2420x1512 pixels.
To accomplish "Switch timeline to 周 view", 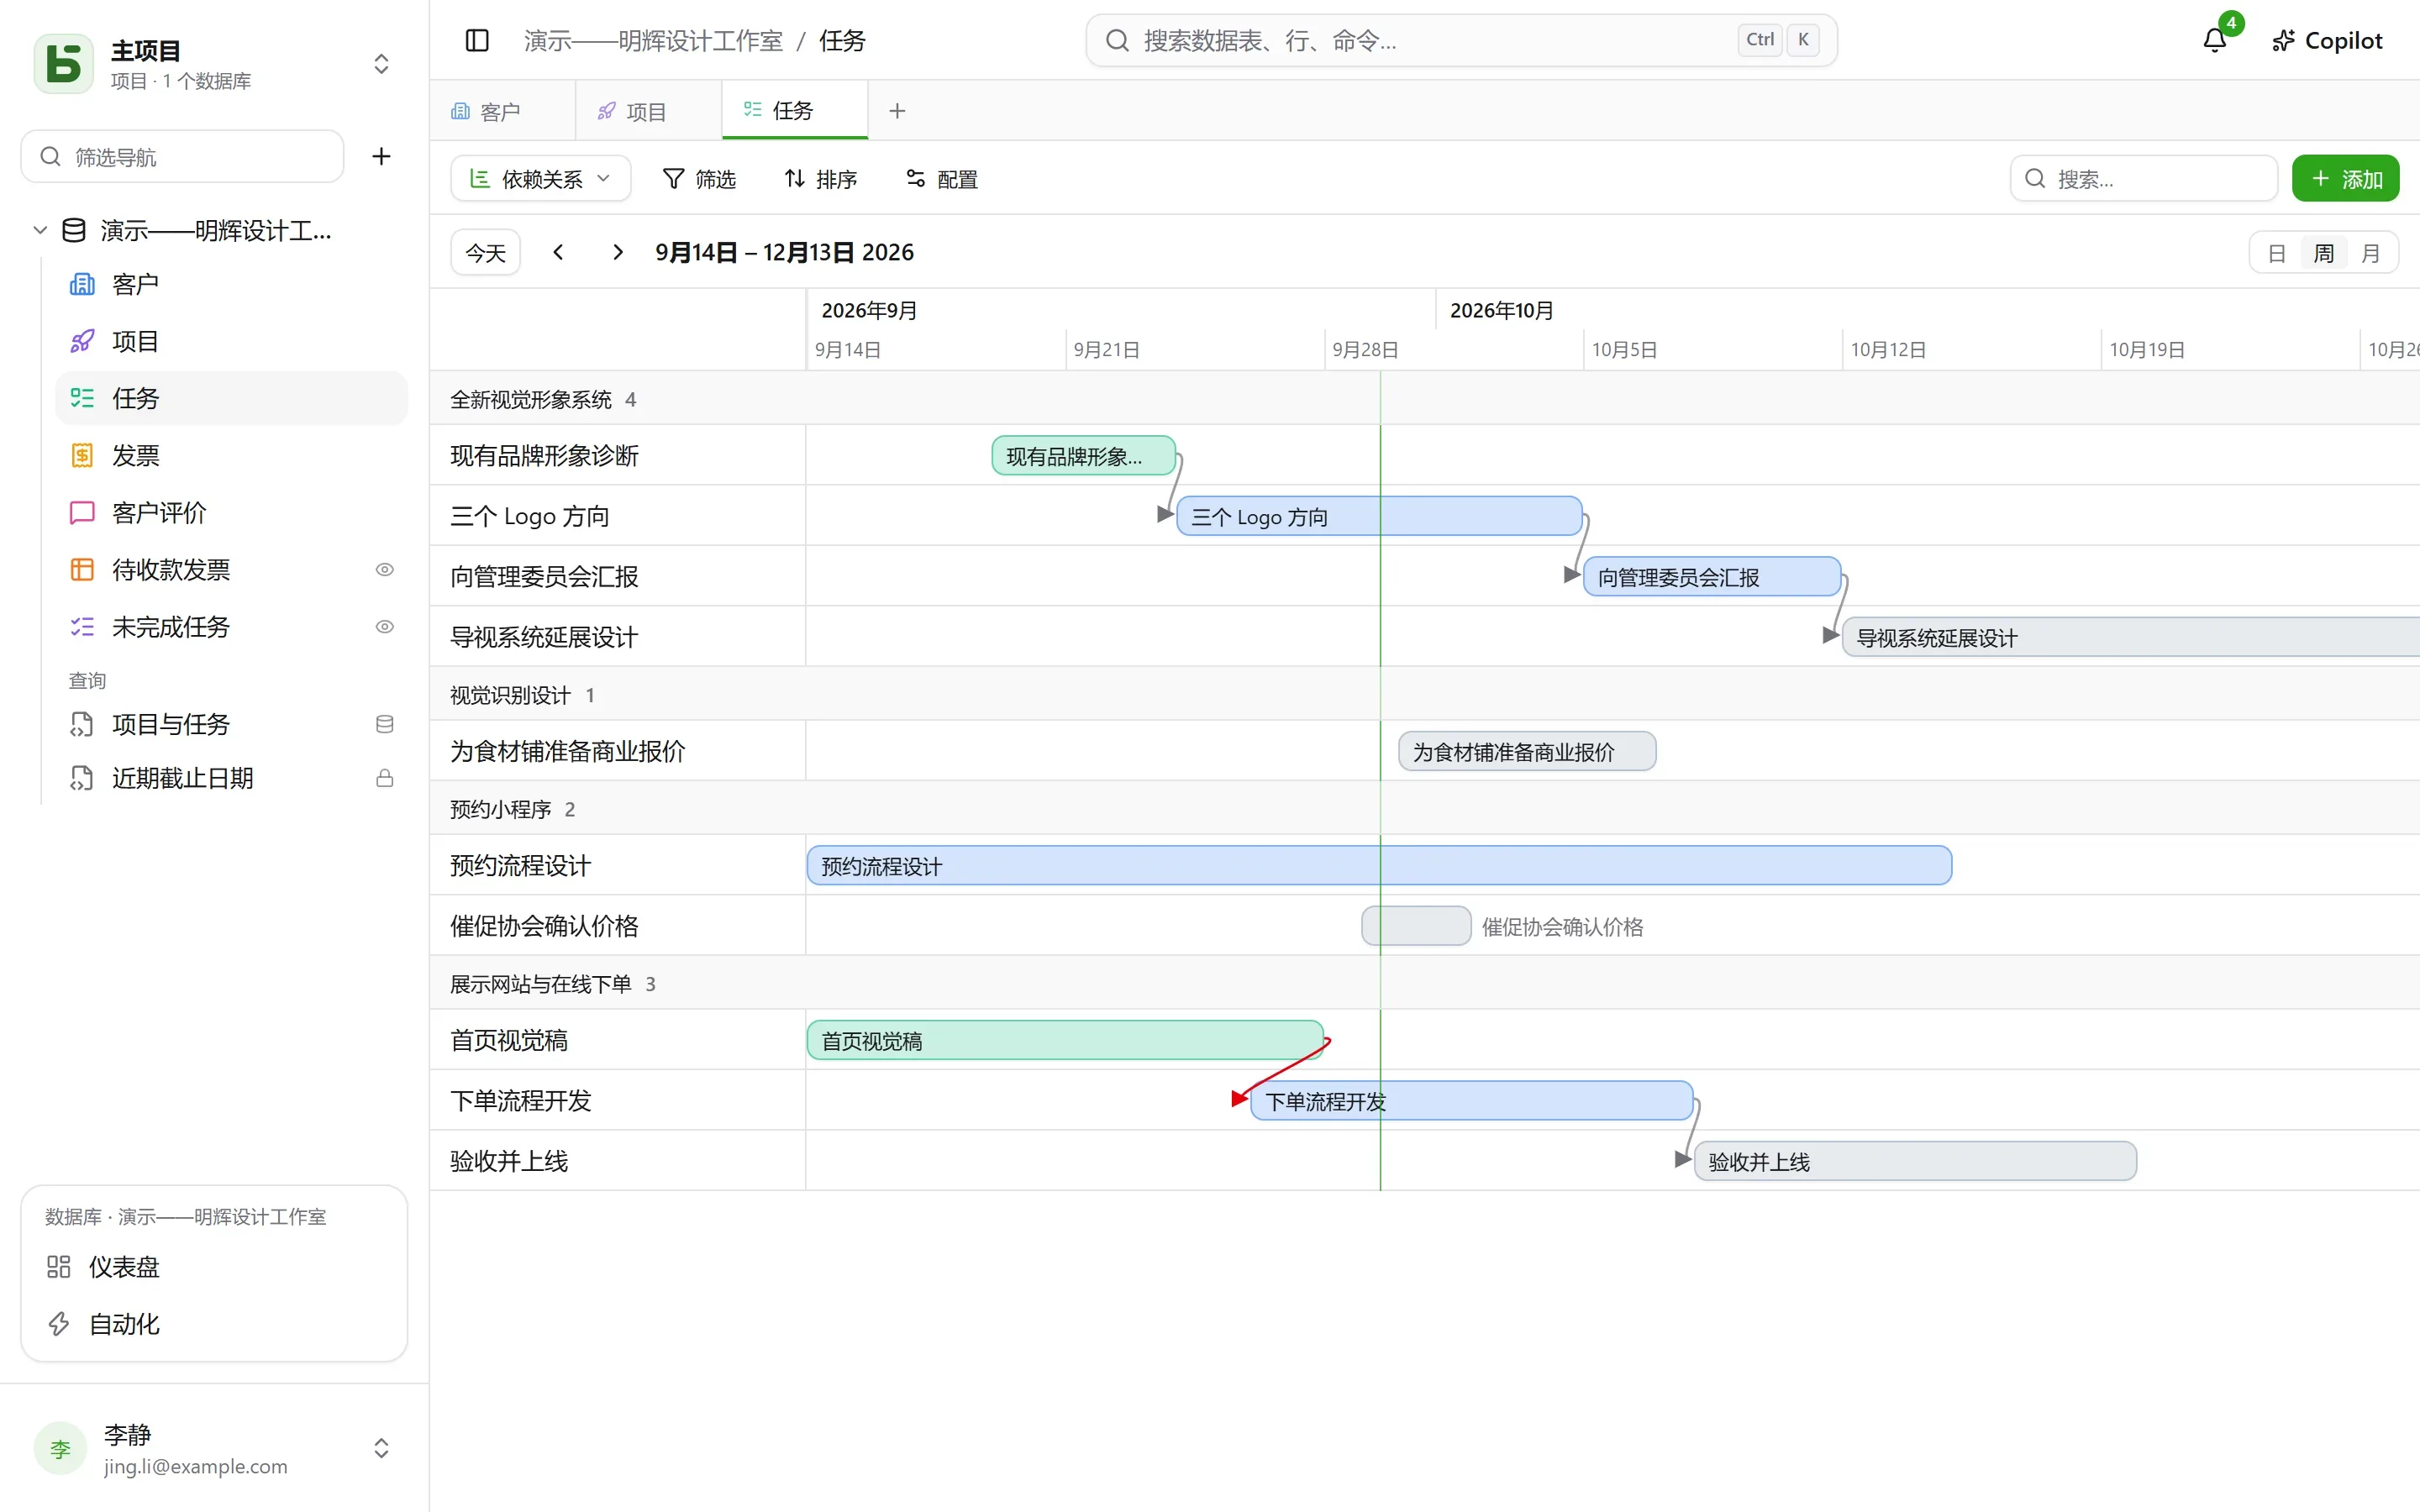I will pyautogui.click(x=2324, y=253).
